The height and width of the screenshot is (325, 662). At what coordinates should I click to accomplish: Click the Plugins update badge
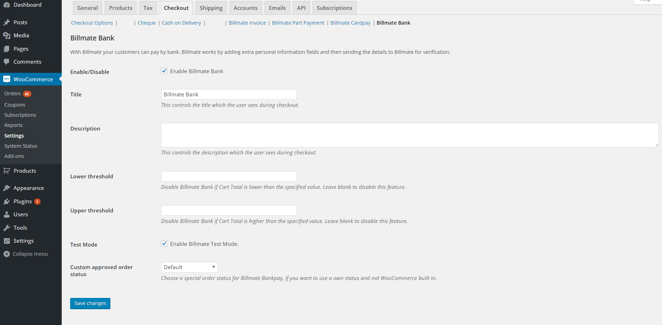coord(37,202)
